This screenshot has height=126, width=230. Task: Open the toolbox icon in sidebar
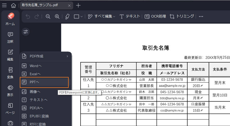10,123
